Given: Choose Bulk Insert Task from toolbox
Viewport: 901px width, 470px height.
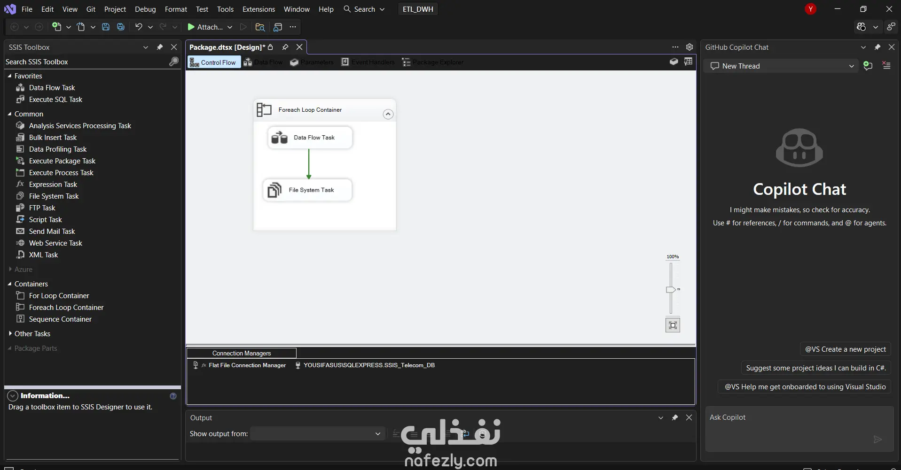Looking at the screenshot, I should click(53, 138).
